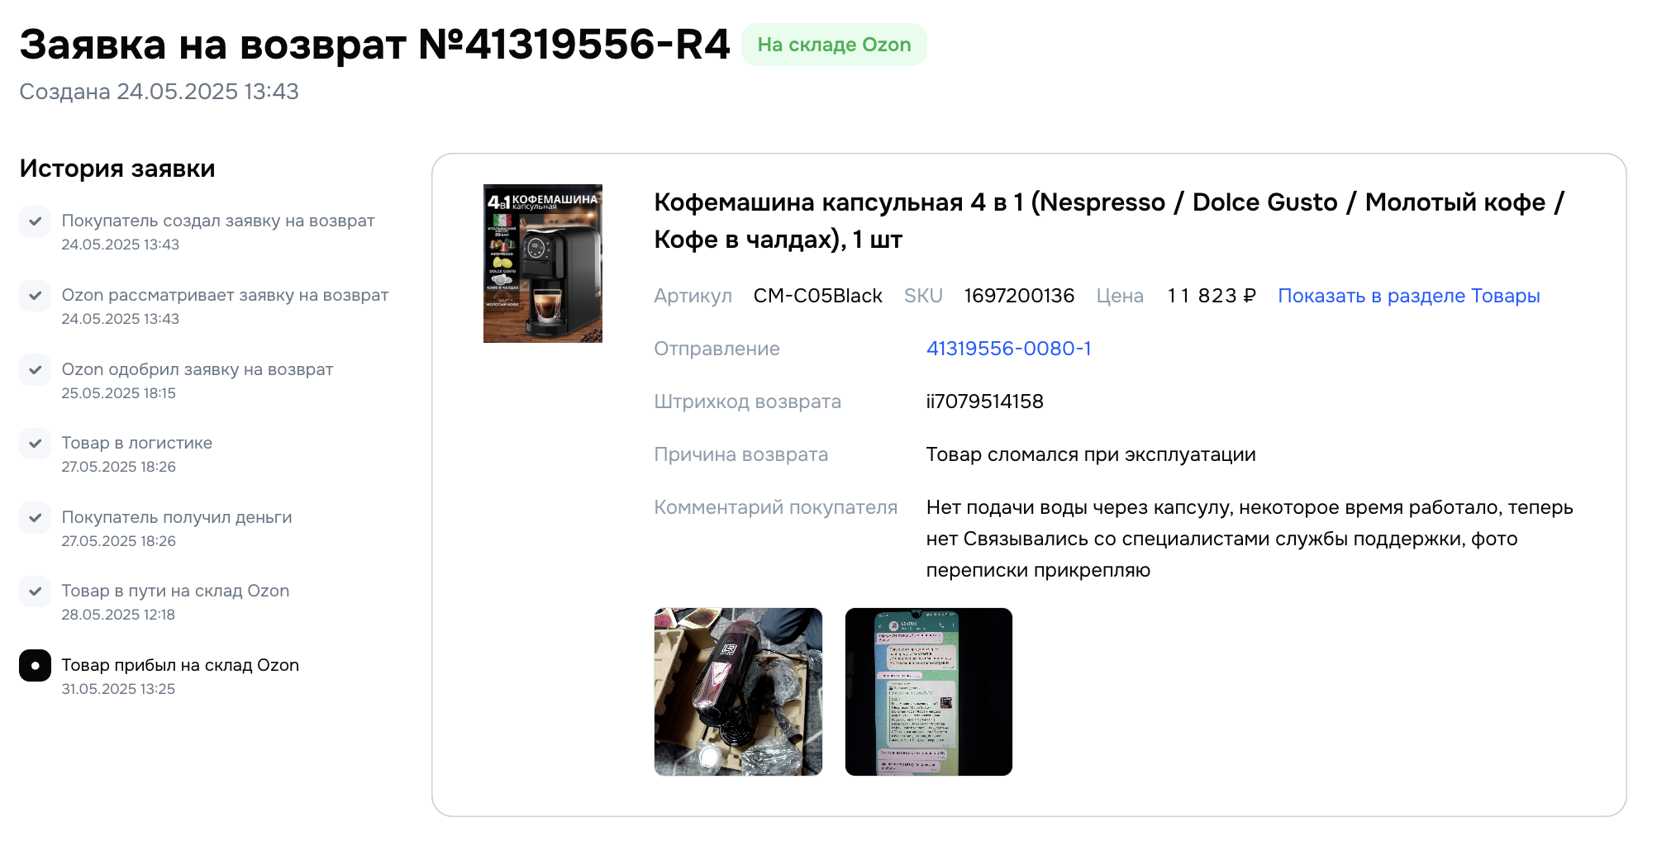Screen dimensions: 1676x841
Task: Click checkmark icon for 'Товар в логистике' step
Action: [35, 444]
